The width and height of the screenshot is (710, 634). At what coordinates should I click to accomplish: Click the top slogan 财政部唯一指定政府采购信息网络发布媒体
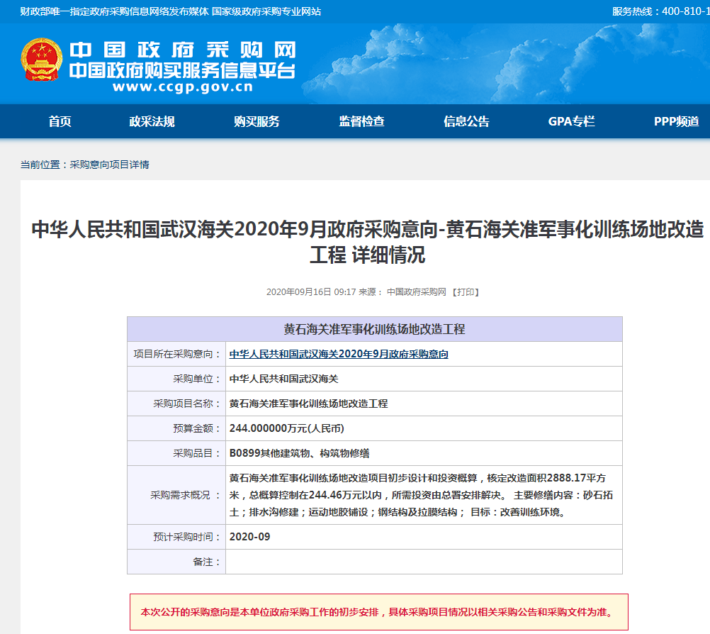pos(114,11)
